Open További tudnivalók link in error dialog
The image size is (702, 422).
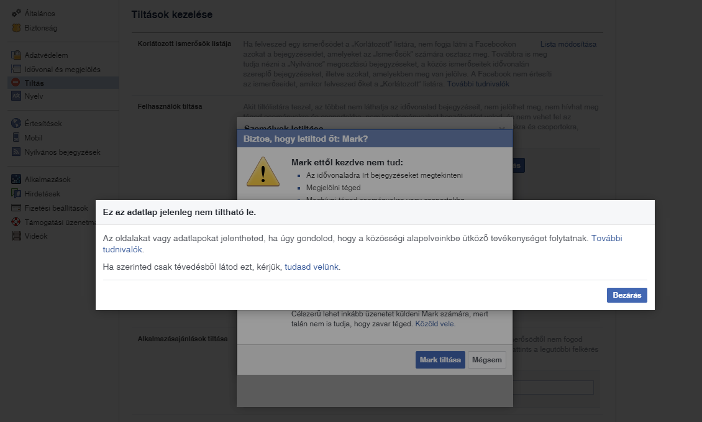pyautogui.click(x=606, y=238)
